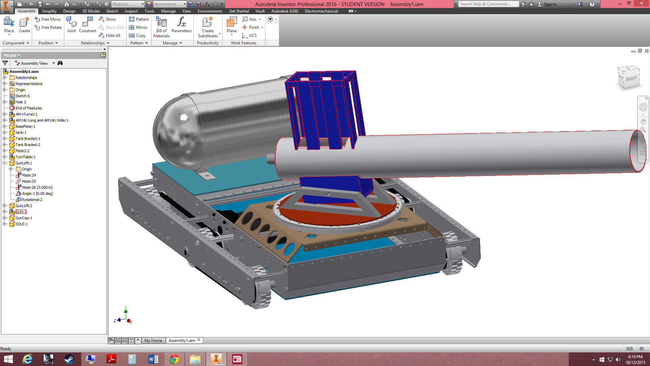The height and width of the screenshot is (366, 650).
Task: Switch to the Simplify ribbon tab
Action: coord(49,11)
